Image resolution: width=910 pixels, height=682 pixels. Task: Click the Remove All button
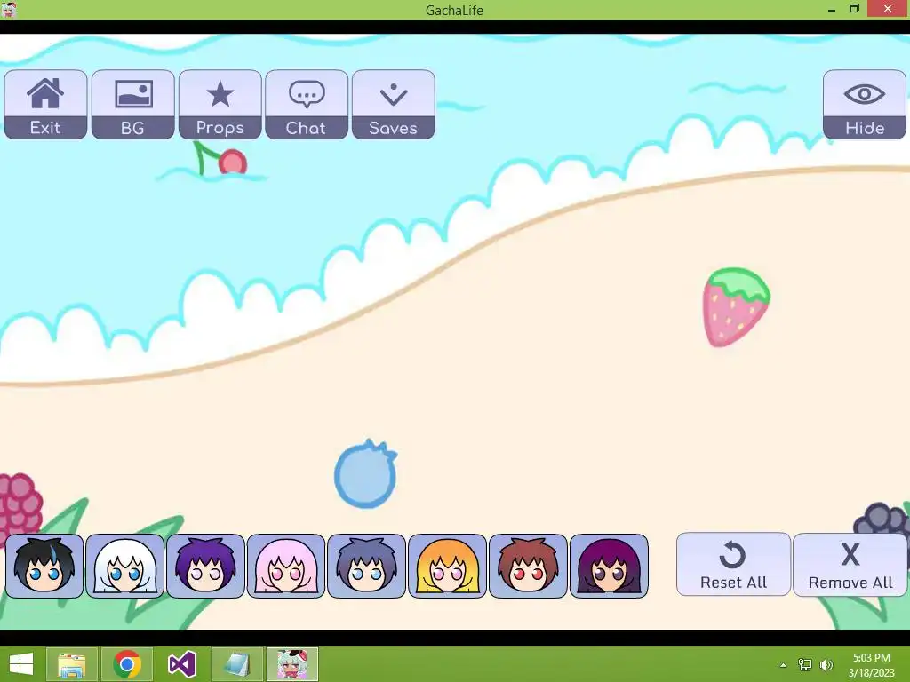[850, 564]
